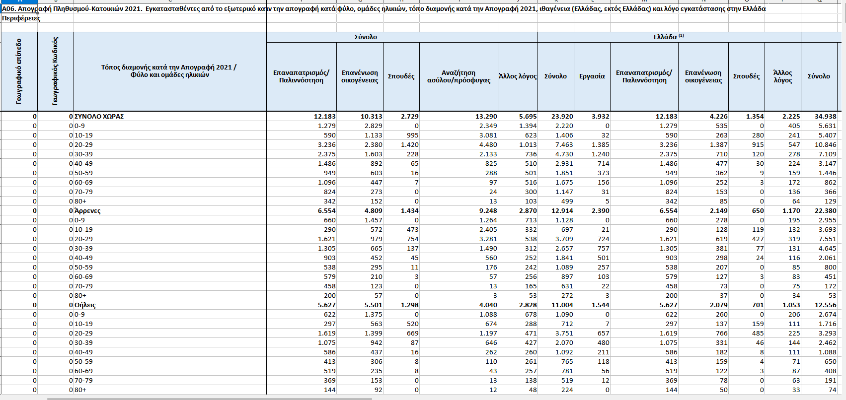Click the cell with value 7.109
This screenshot has height=400, width=846.
click(x=819, y=154)
